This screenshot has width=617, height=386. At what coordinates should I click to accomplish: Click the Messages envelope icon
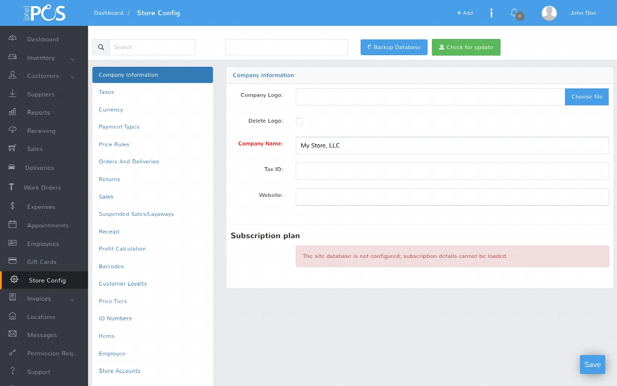(x=13, y=334)
